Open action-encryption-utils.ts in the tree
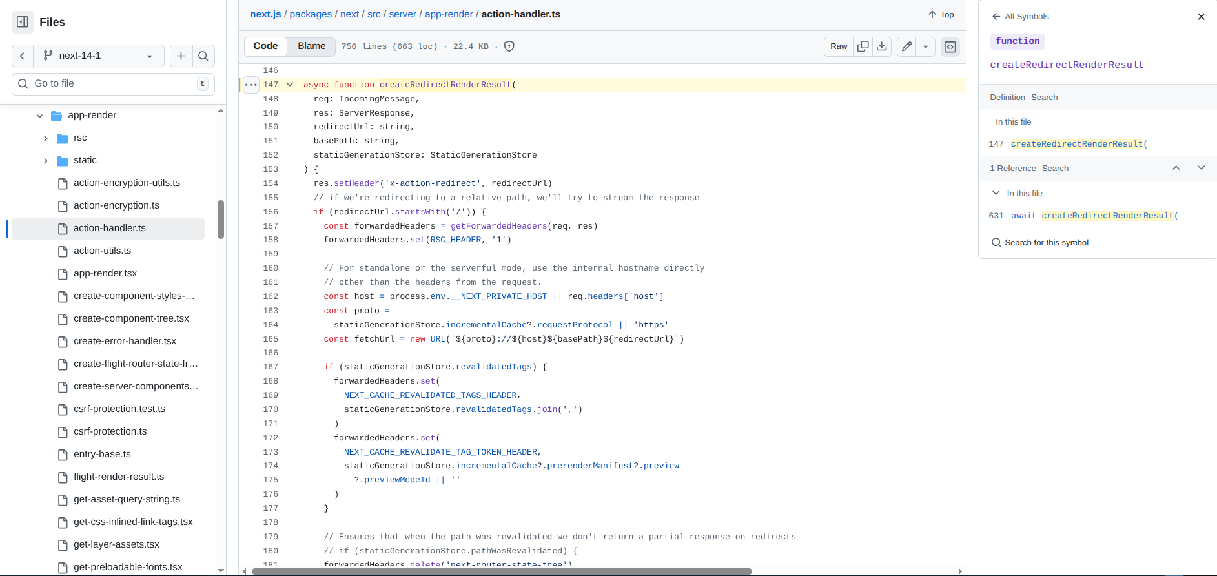This screenshot has height=576, width=1217. point(127,183)
